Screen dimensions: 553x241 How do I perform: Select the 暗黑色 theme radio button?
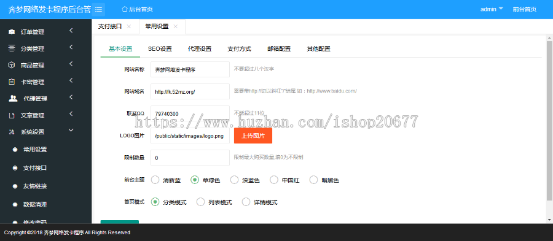313,180
